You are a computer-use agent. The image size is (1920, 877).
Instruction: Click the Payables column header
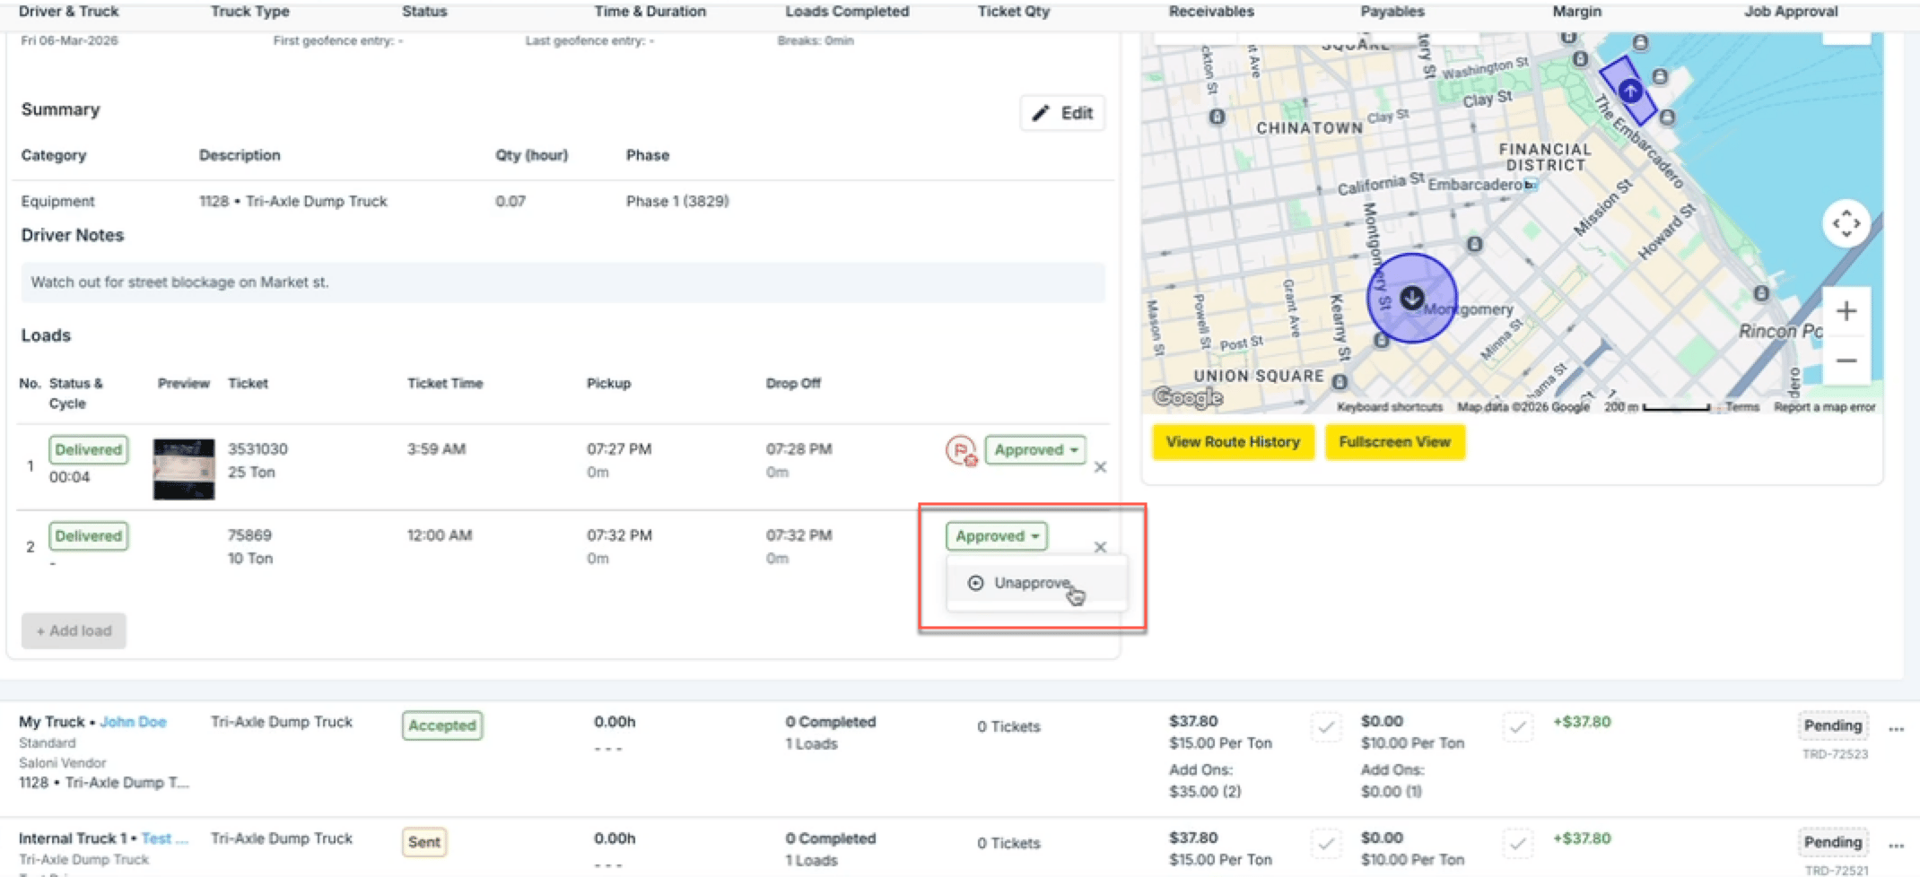click(1392, 12)
